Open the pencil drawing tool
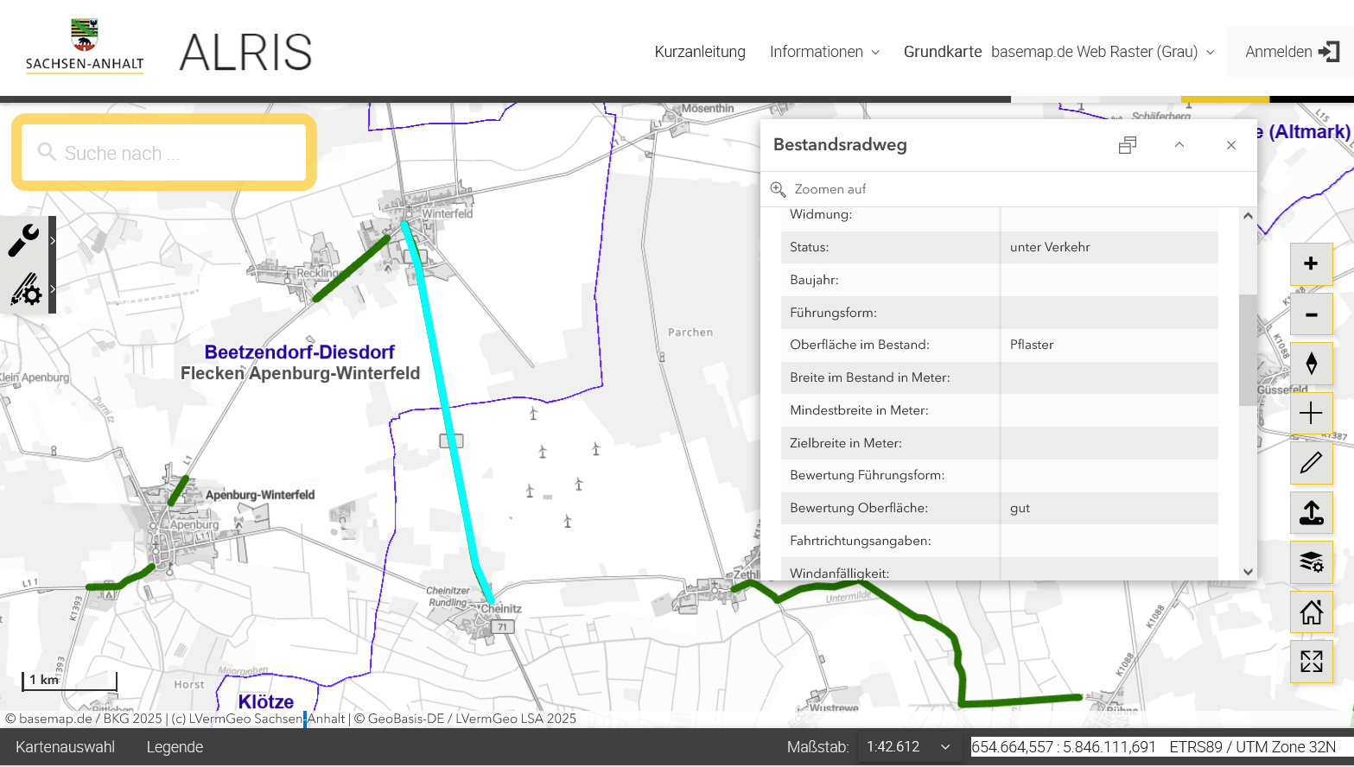The height and width of the screenshot is (767, 1354). click(x=1311, y=463)
